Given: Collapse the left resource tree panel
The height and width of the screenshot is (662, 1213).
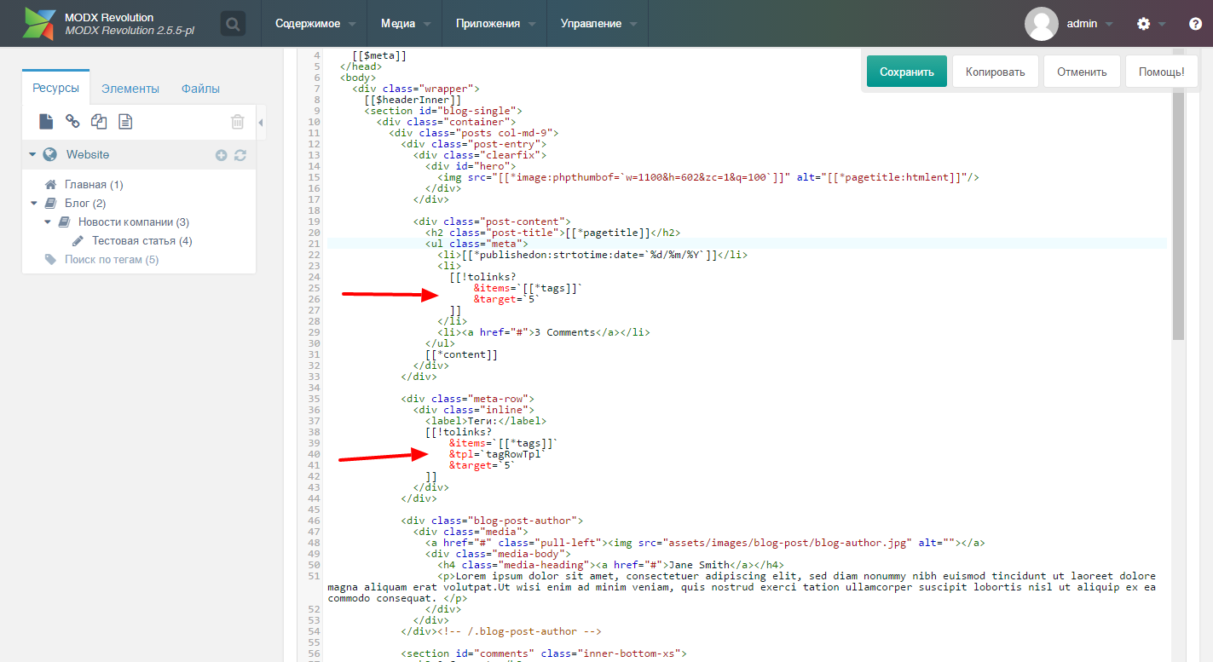Looking at the screenshot, I should tap(261, 123).
